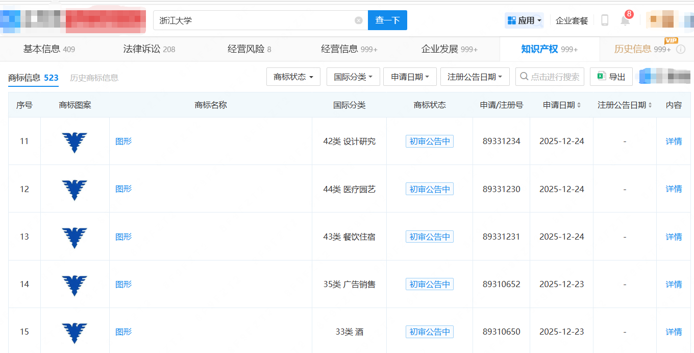Open 详情 for registration 89331230
The width and height of the screenshot is (694, 353).
click(674, 189)
